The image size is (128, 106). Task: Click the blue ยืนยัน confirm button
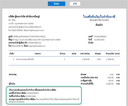pos(56,4)
